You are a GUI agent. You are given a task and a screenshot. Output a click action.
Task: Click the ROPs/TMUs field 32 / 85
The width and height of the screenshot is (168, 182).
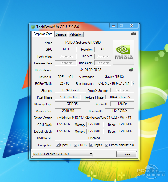tap(64, 83)
